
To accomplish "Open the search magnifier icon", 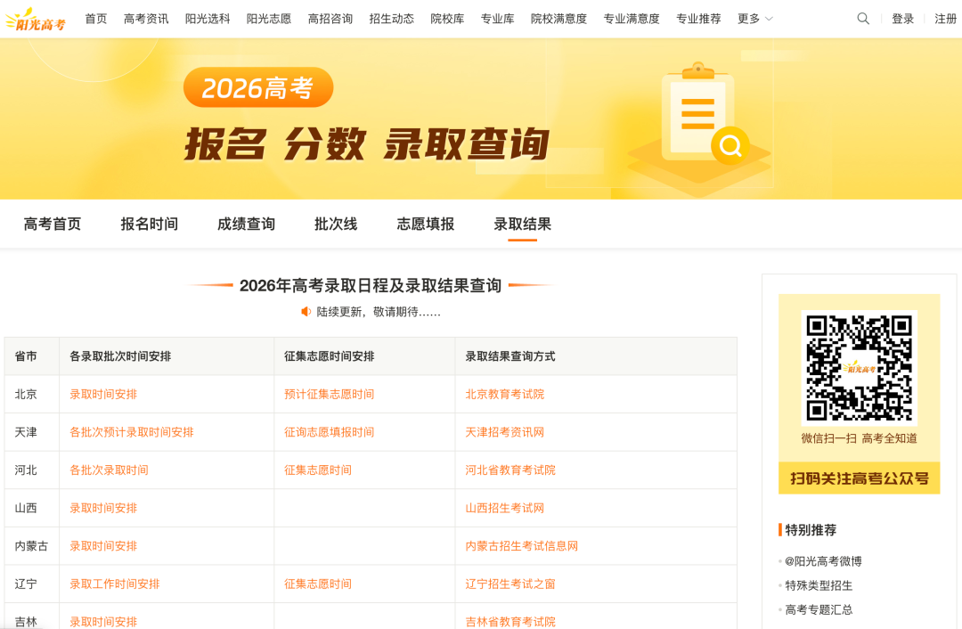I will [862, 19].
